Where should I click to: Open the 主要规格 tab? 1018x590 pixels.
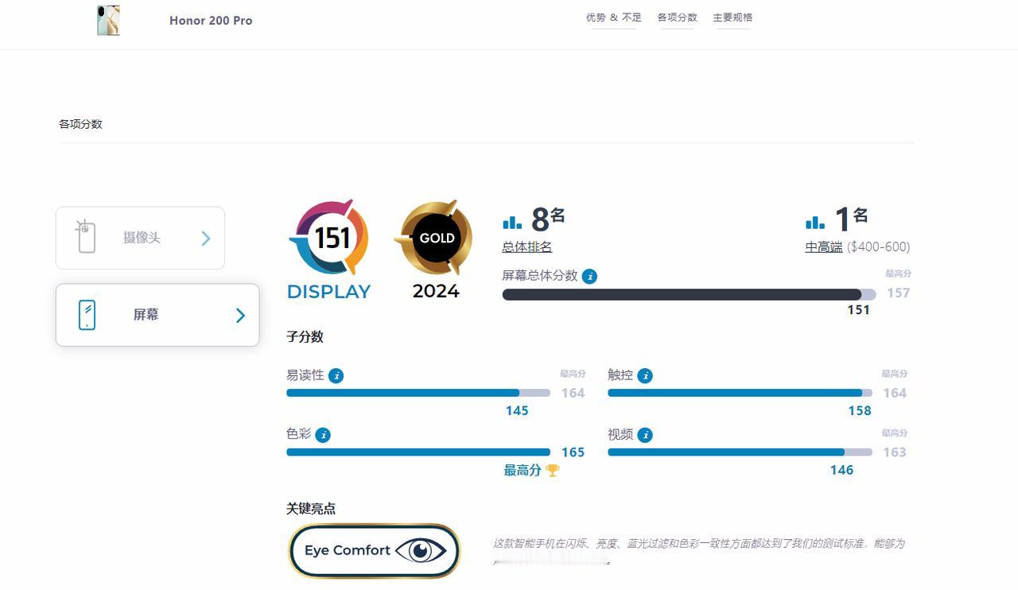732,17
